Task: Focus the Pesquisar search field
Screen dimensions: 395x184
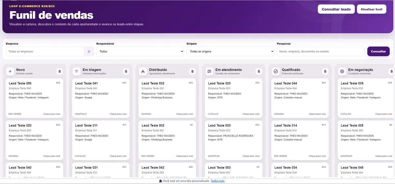Action: [x=321, y=51]
